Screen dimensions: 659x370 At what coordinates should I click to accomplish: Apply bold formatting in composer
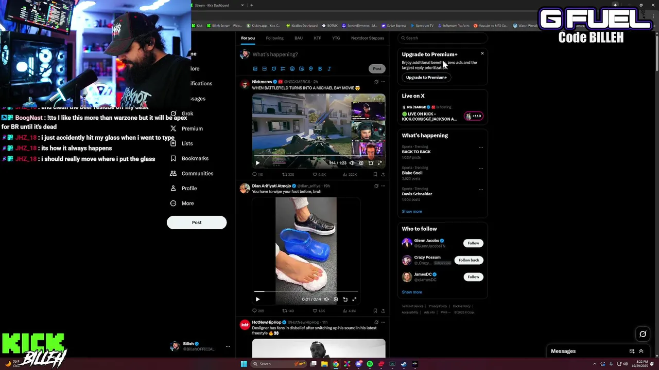pos(320,69)
